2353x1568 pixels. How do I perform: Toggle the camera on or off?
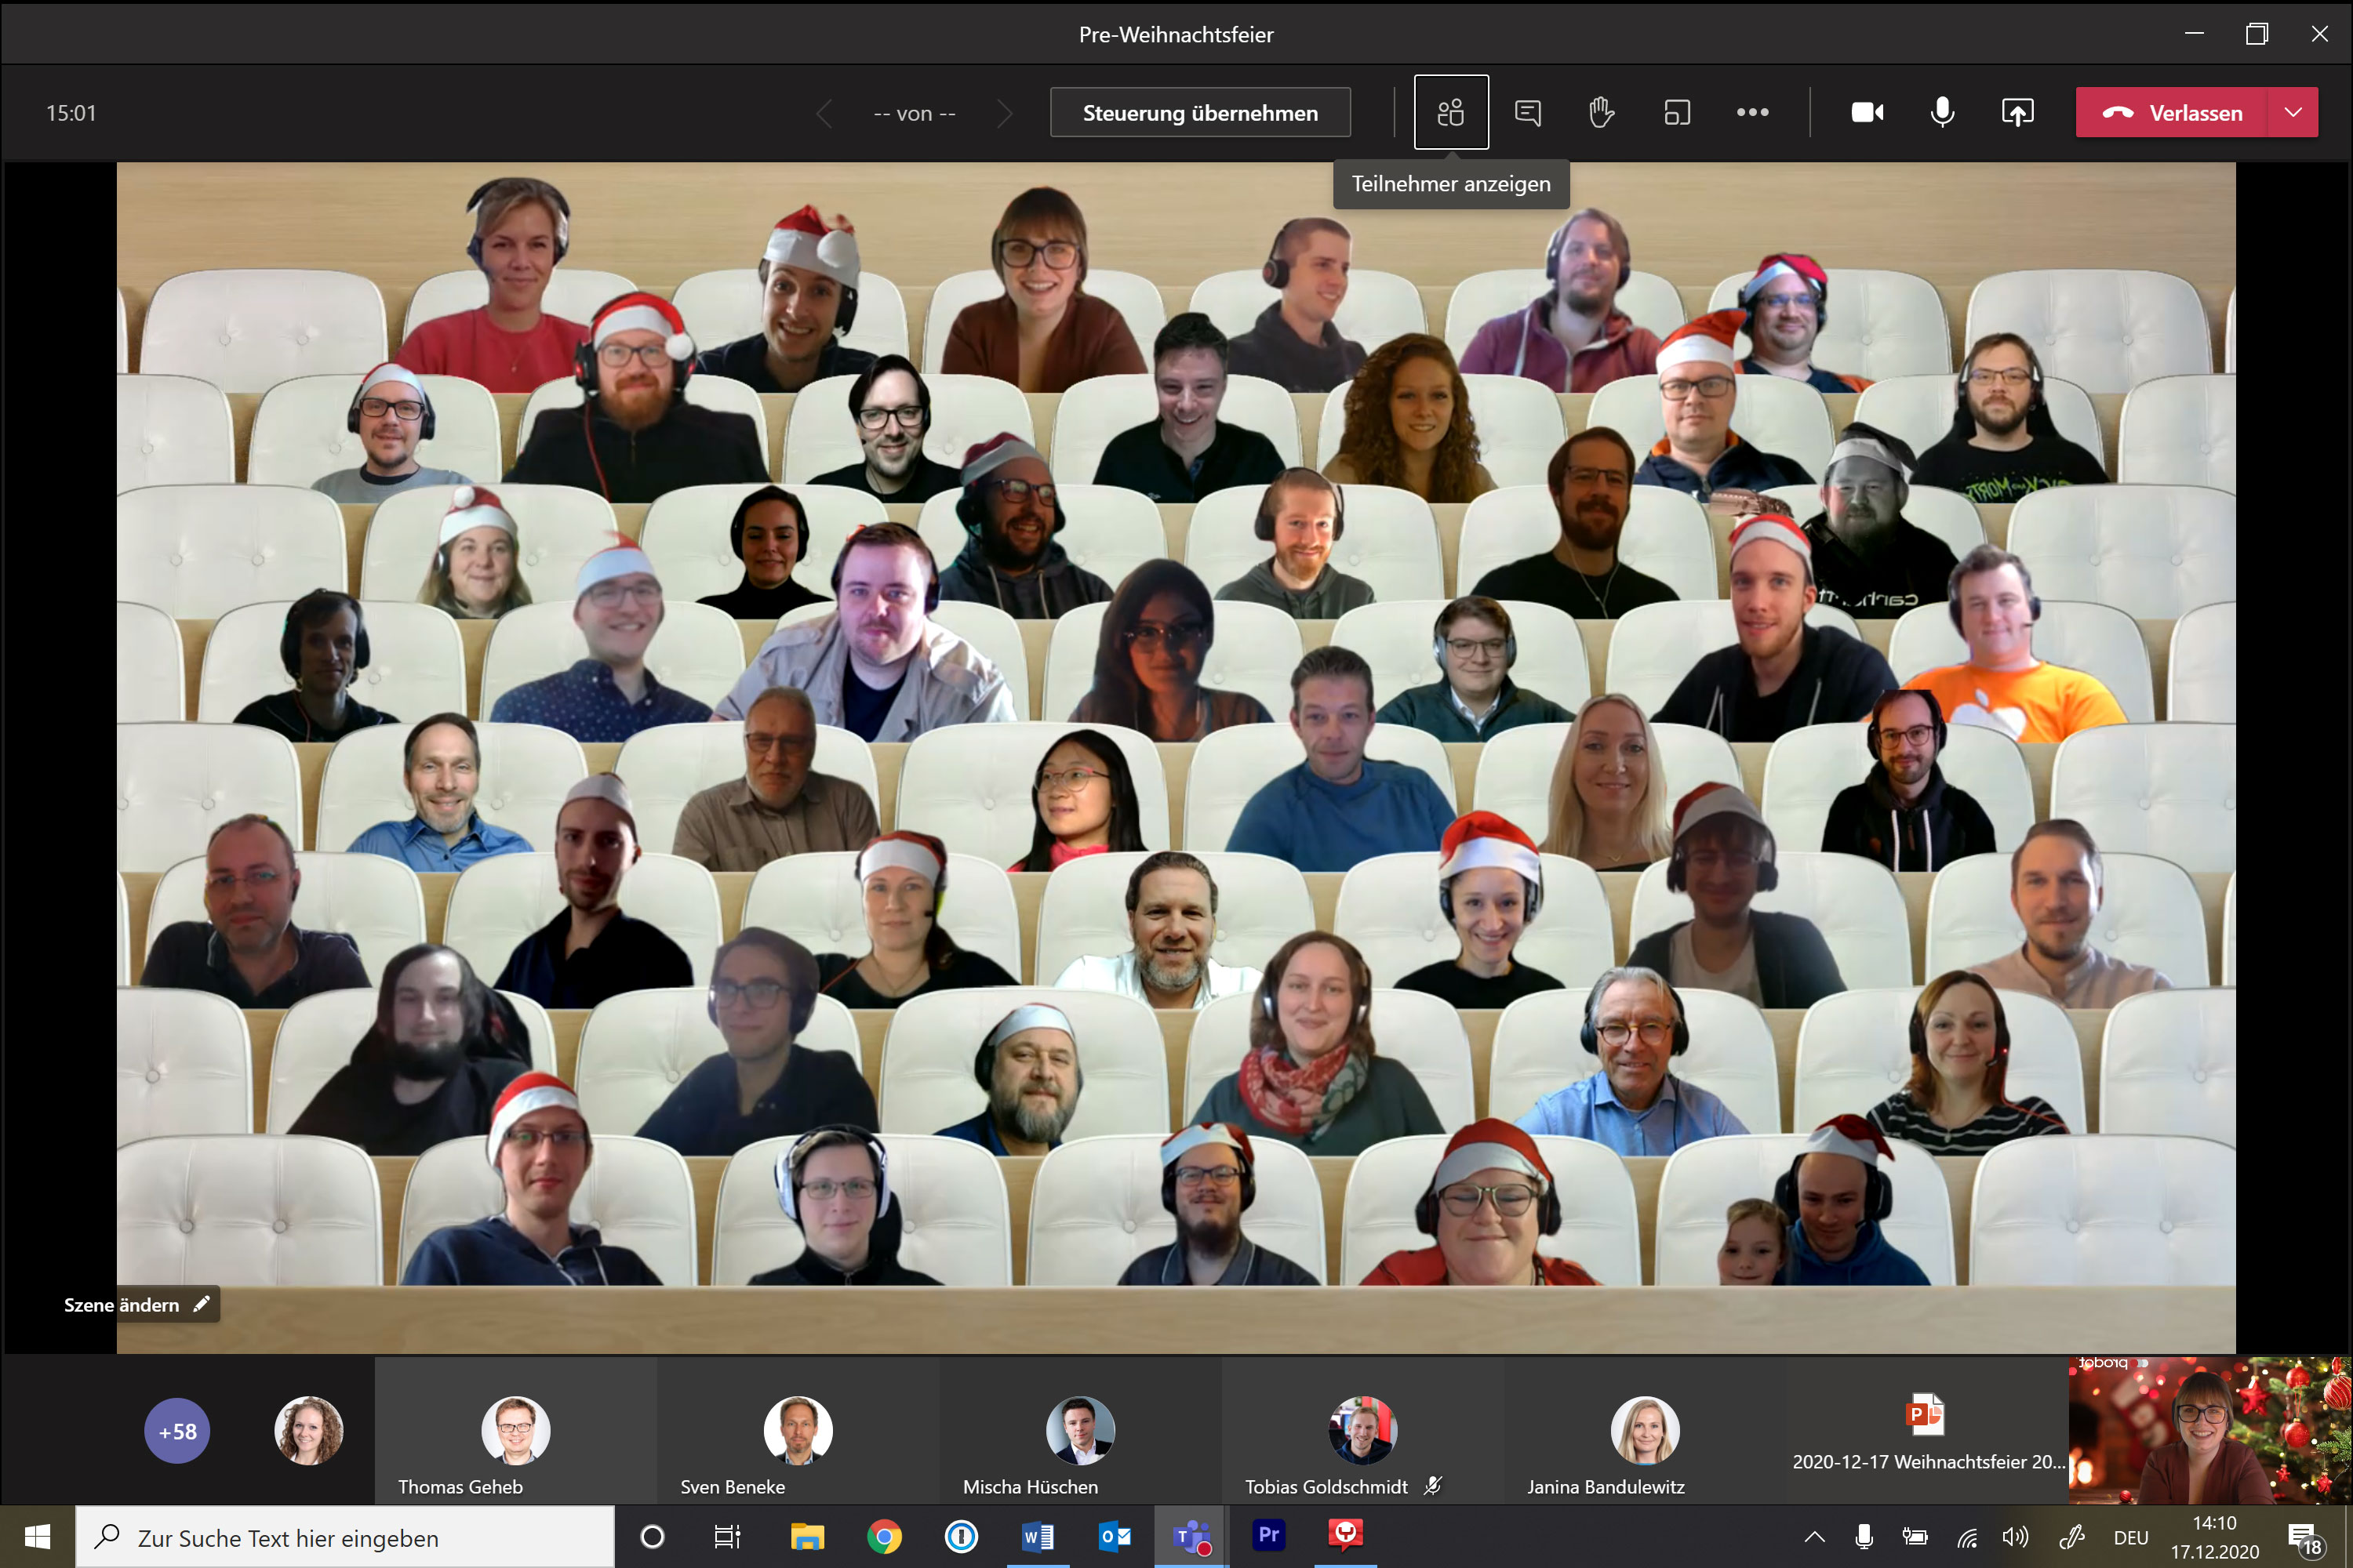pyautogui.click(x=1867, y=112)
